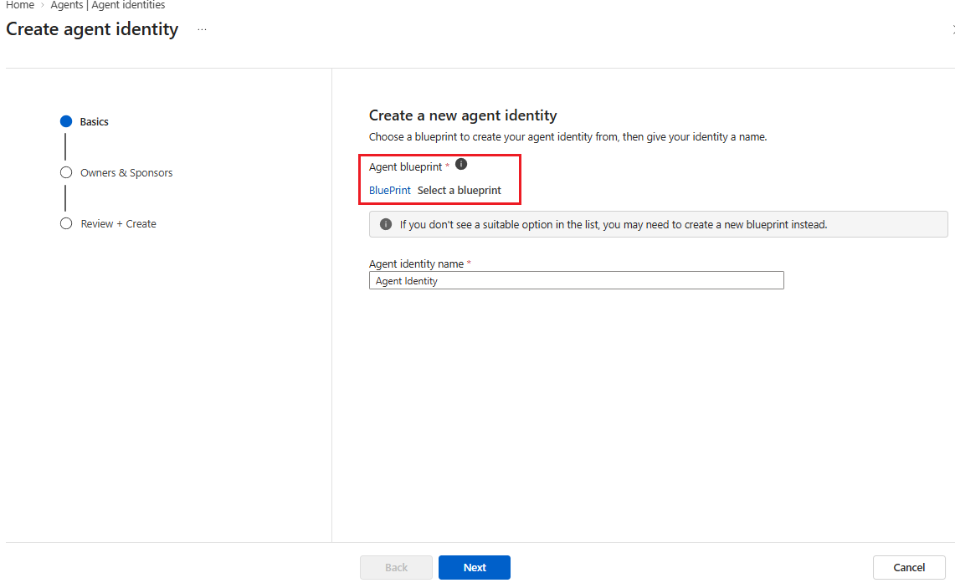
Task: Click the disabled Back button
Action: [396, 567]
